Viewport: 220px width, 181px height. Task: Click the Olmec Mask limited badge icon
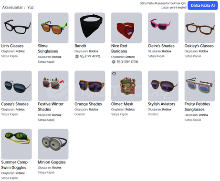(x=114, y=74)
